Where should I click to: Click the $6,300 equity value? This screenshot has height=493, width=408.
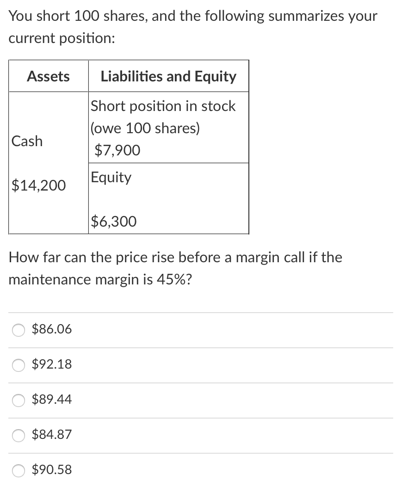(113, 221)
